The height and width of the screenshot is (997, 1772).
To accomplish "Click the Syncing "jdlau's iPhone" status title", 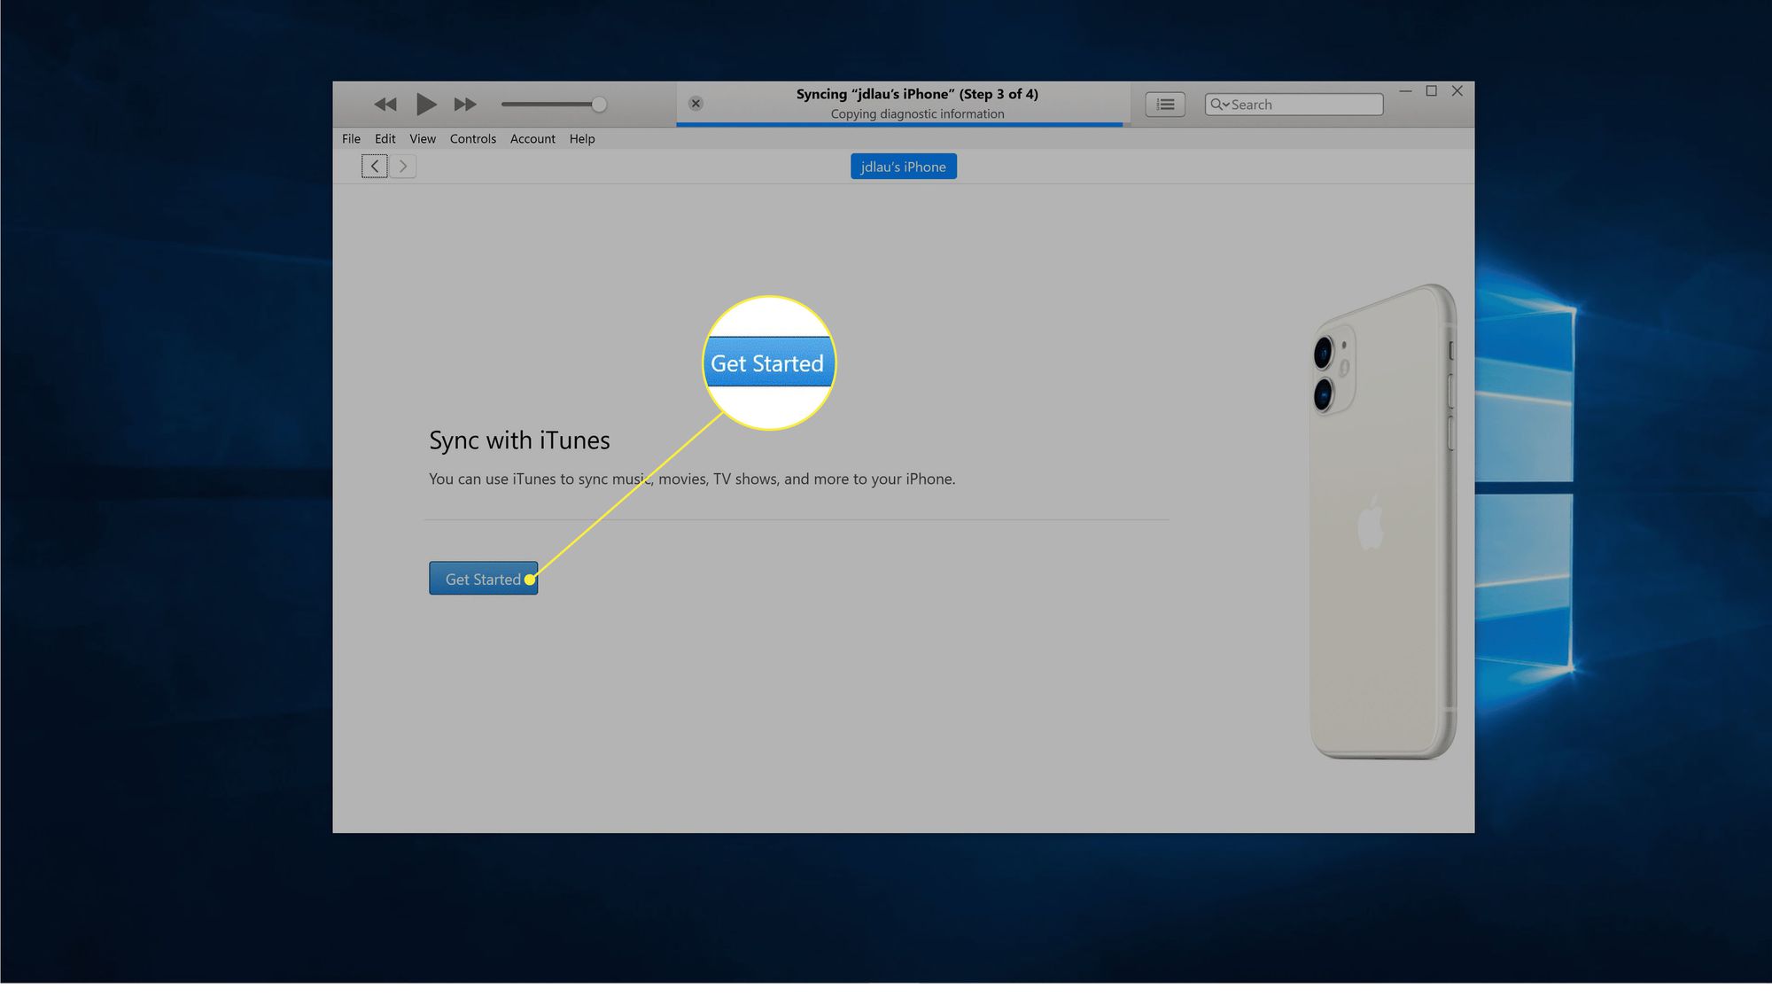I will [917, 94].
